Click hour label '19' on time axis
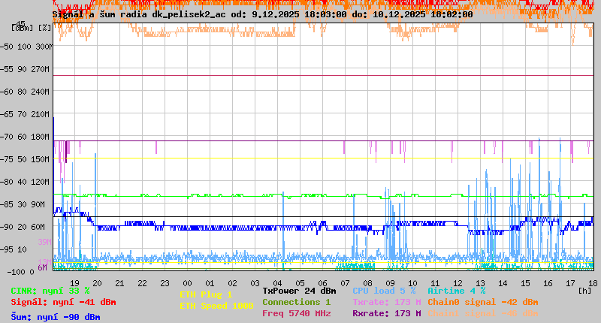Image resolution: width=601 pixels, height=323 pixels. point(74,283)
